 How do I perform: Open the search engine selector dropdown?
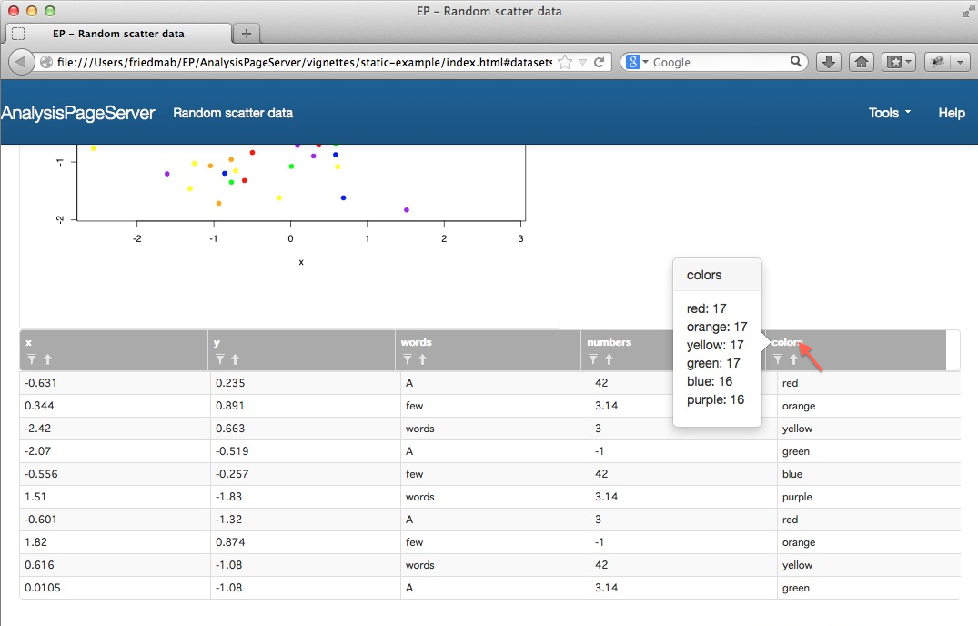coord(638,62)
